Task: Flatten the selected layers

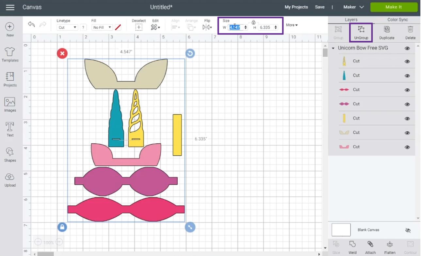Action: (x=390, y=248)
